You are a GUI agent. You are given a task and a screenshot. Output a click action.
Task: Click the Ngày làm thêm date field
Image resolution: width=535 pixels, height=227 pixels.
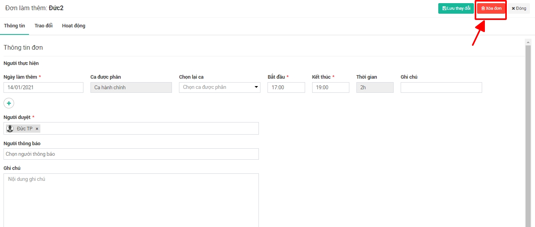[43, 87]
